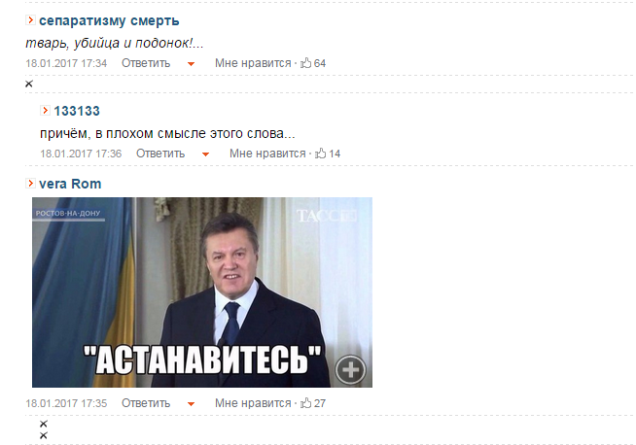Click the thumbs-up icon with 64 likes
This screenshot has height=445, width=636.
pos(305,63)
